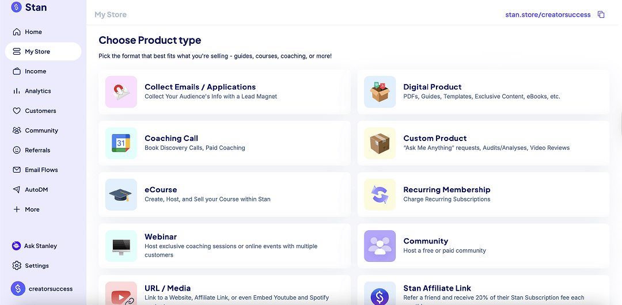Click the Stan brand name text
The image size is (622, 305).
(36, 7)
